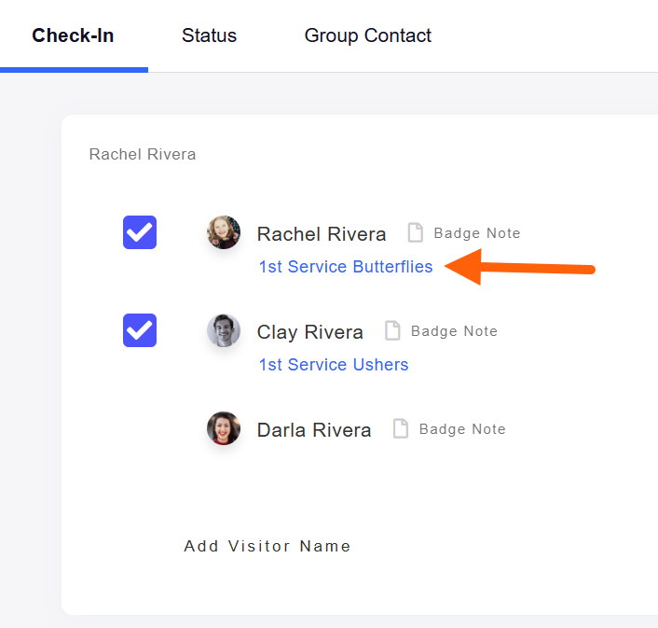Click Clay Rivera's name in the list
The image size is (658, 628).
309,332
